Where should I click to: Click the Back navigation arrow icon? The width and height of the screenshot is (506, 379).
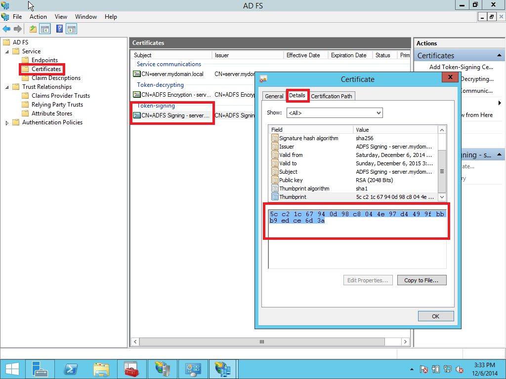pyautogui.click(x=6, y=29)
